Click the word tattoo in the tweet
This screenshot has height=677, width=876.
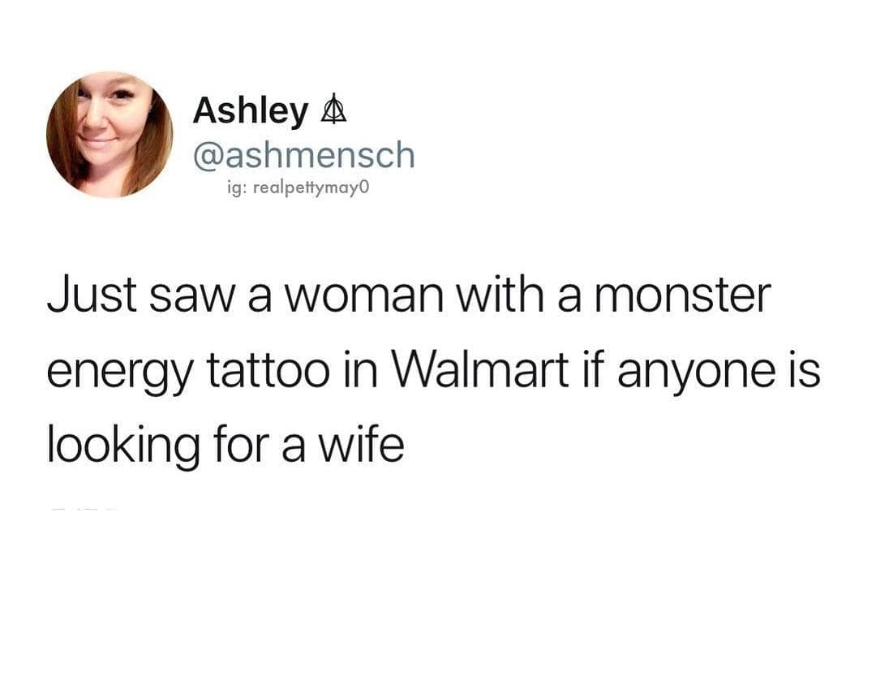coord(268,370)
